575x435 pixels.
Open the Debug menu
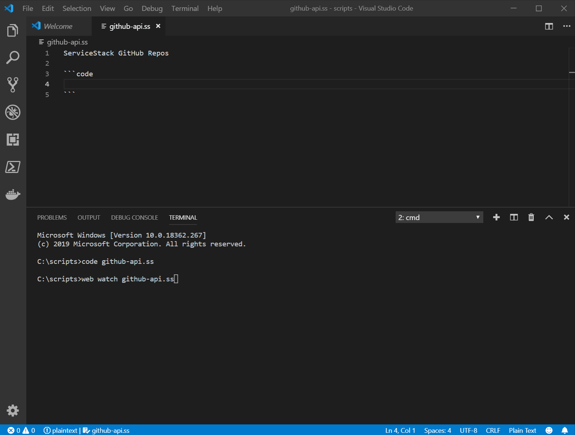point(152,8)
